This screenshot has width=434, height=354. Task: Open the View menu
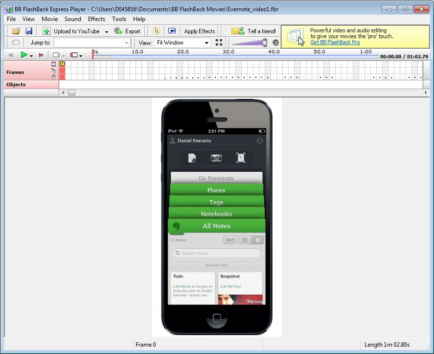pyautogui.click(x=28, y=19)
